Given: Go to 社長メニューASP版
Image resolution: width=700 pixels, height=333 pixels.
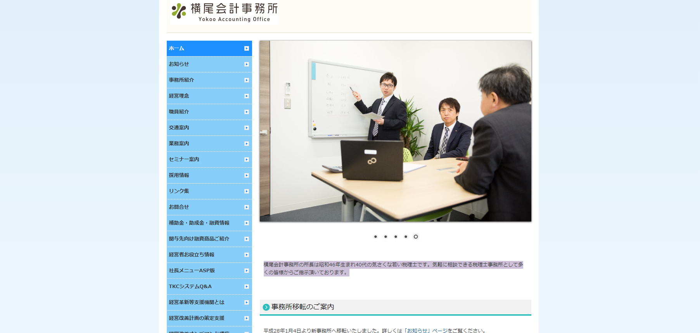Looking at the screenshot, I should (x=209, y=271).
